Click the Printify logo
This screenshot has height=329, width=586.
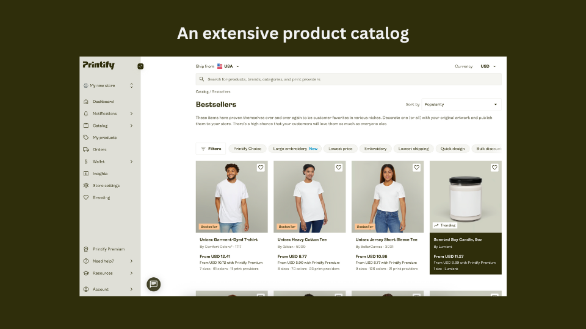pyautogui.click(x=98, y=65)
